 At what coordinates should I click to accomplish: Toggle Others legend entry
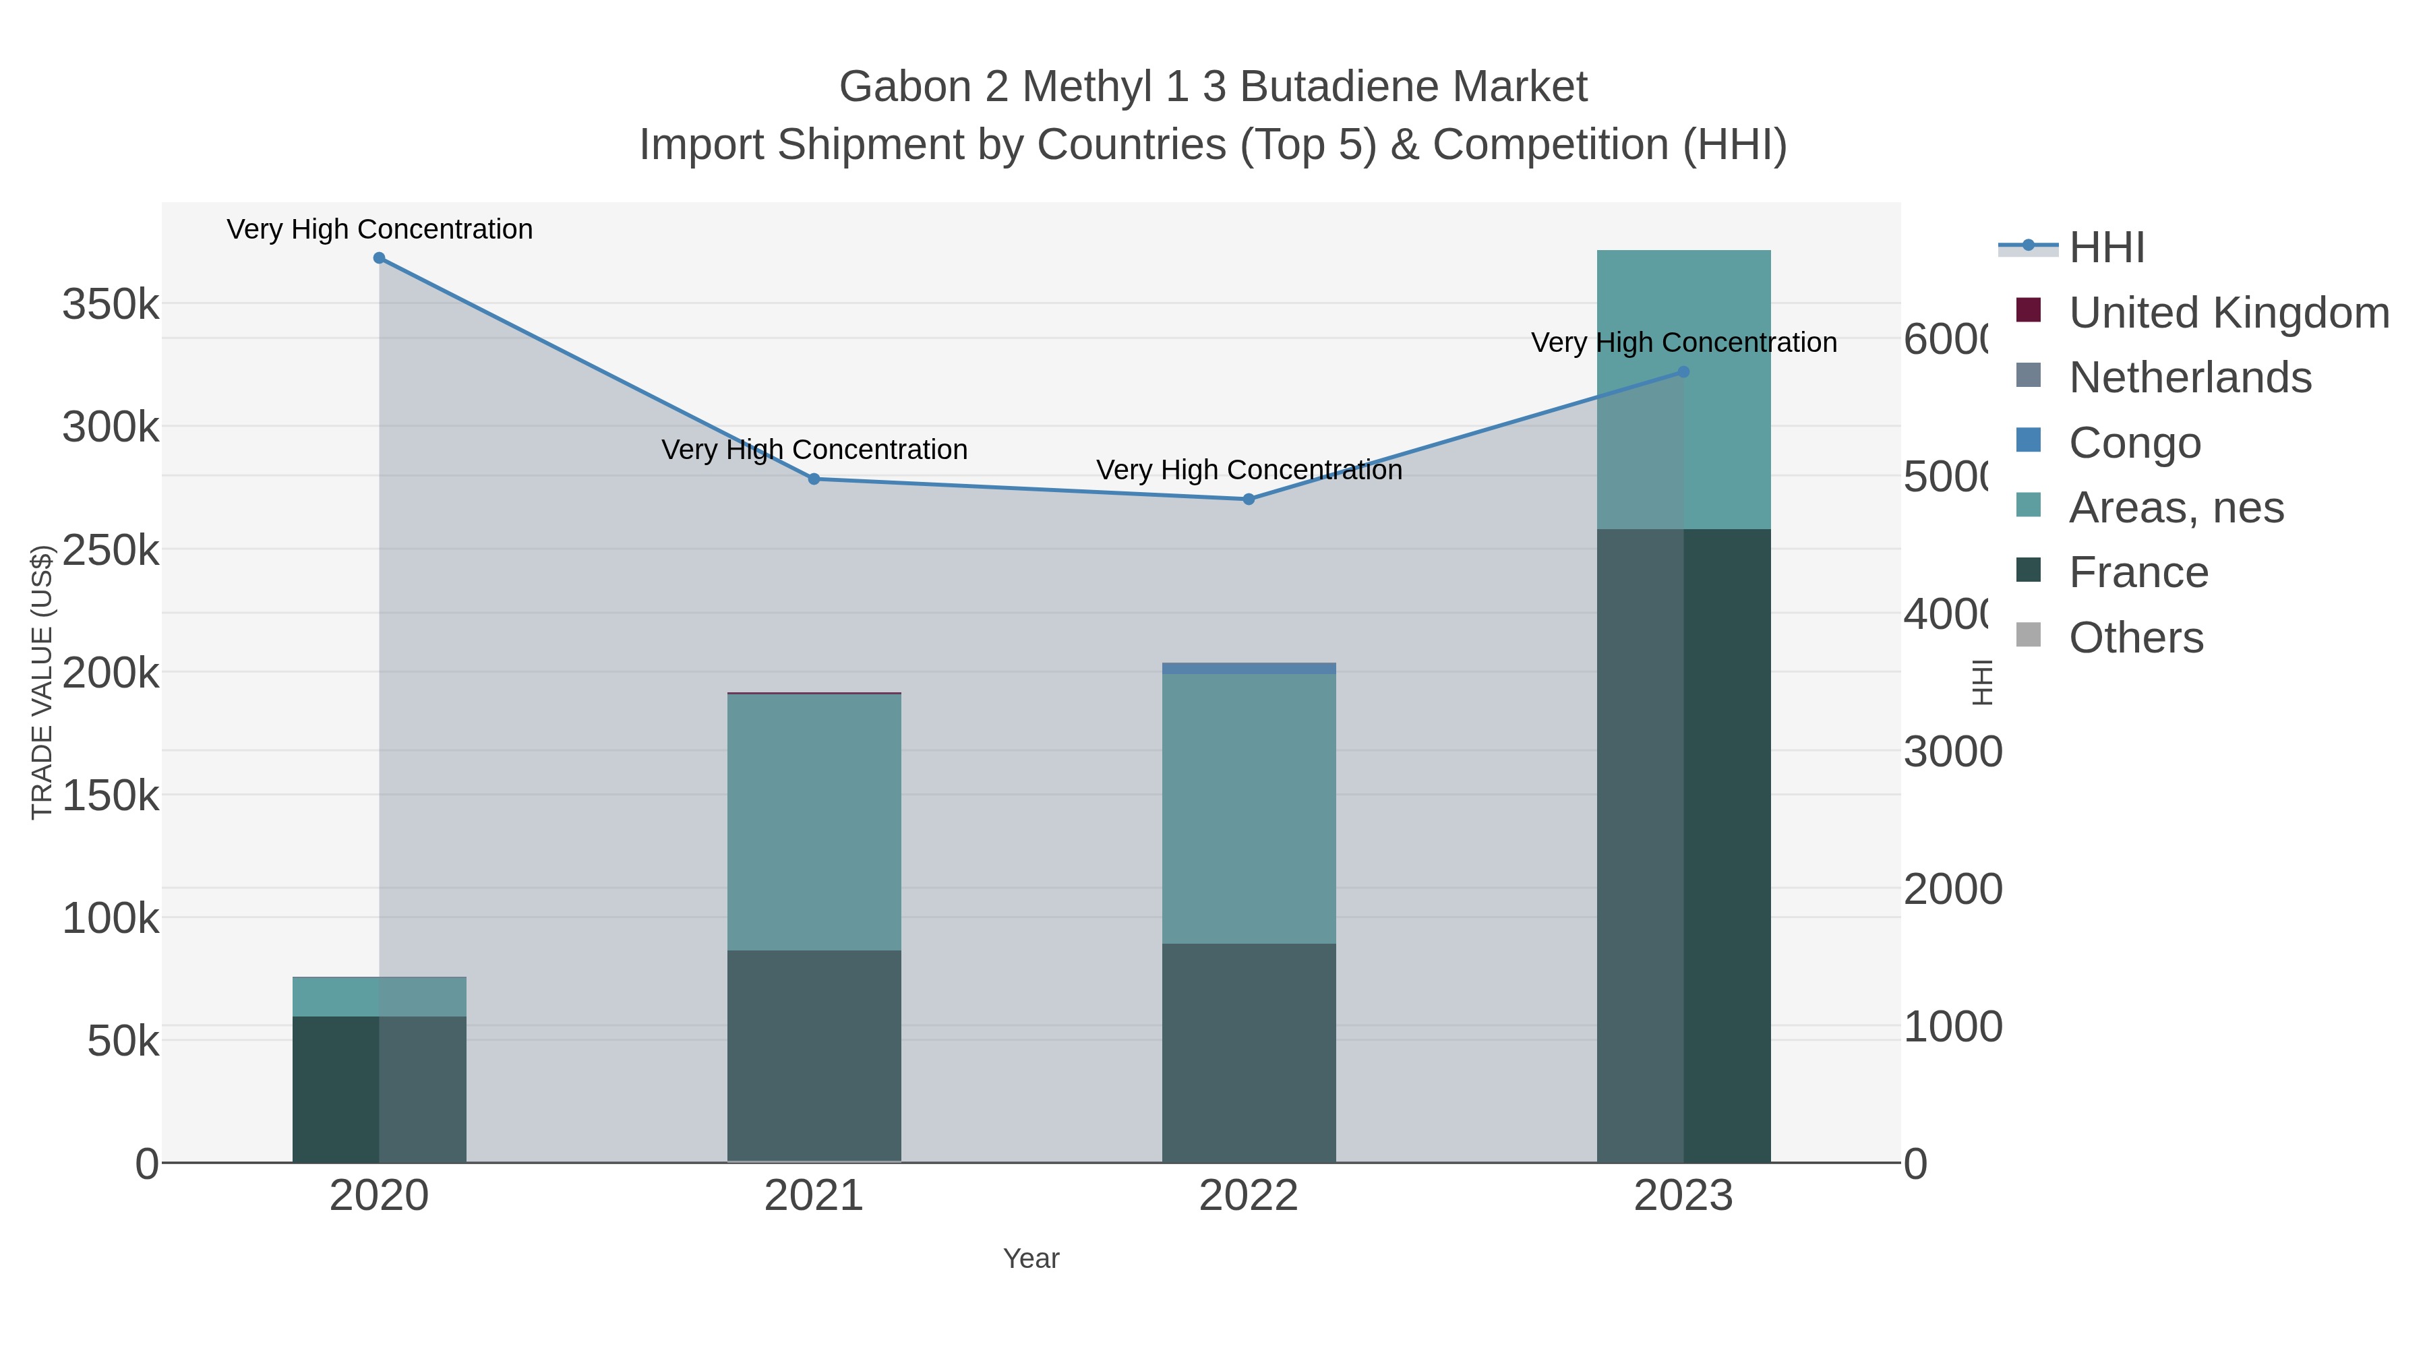[2109, 638]
